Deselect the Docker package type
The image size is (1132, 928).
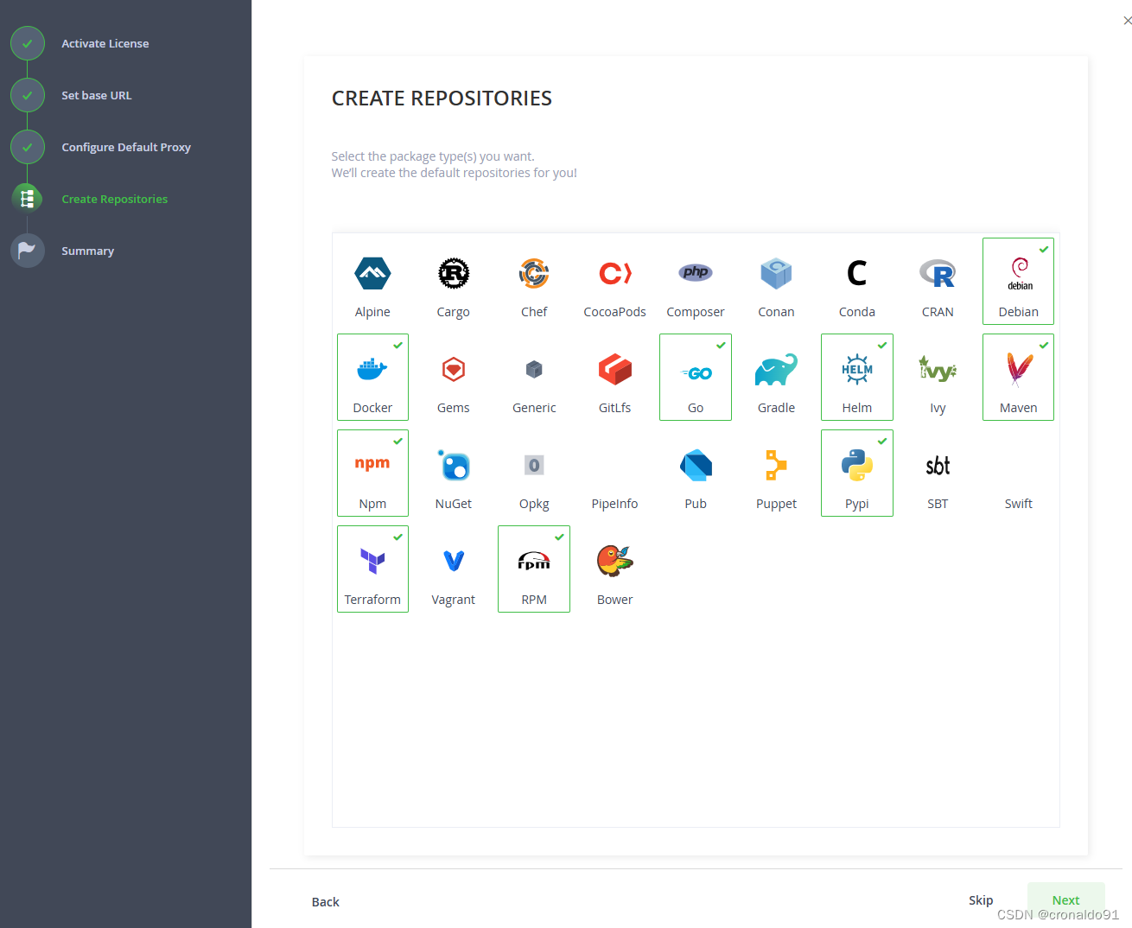[372, 378]
